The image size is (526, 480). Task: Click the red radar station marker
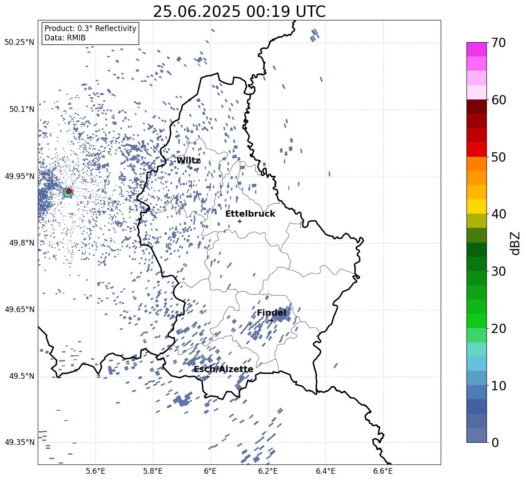pyautogui.click(x=69, y=191)
